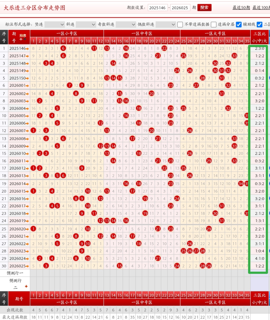Click the start period field 2025146

[x=157, y=8]
